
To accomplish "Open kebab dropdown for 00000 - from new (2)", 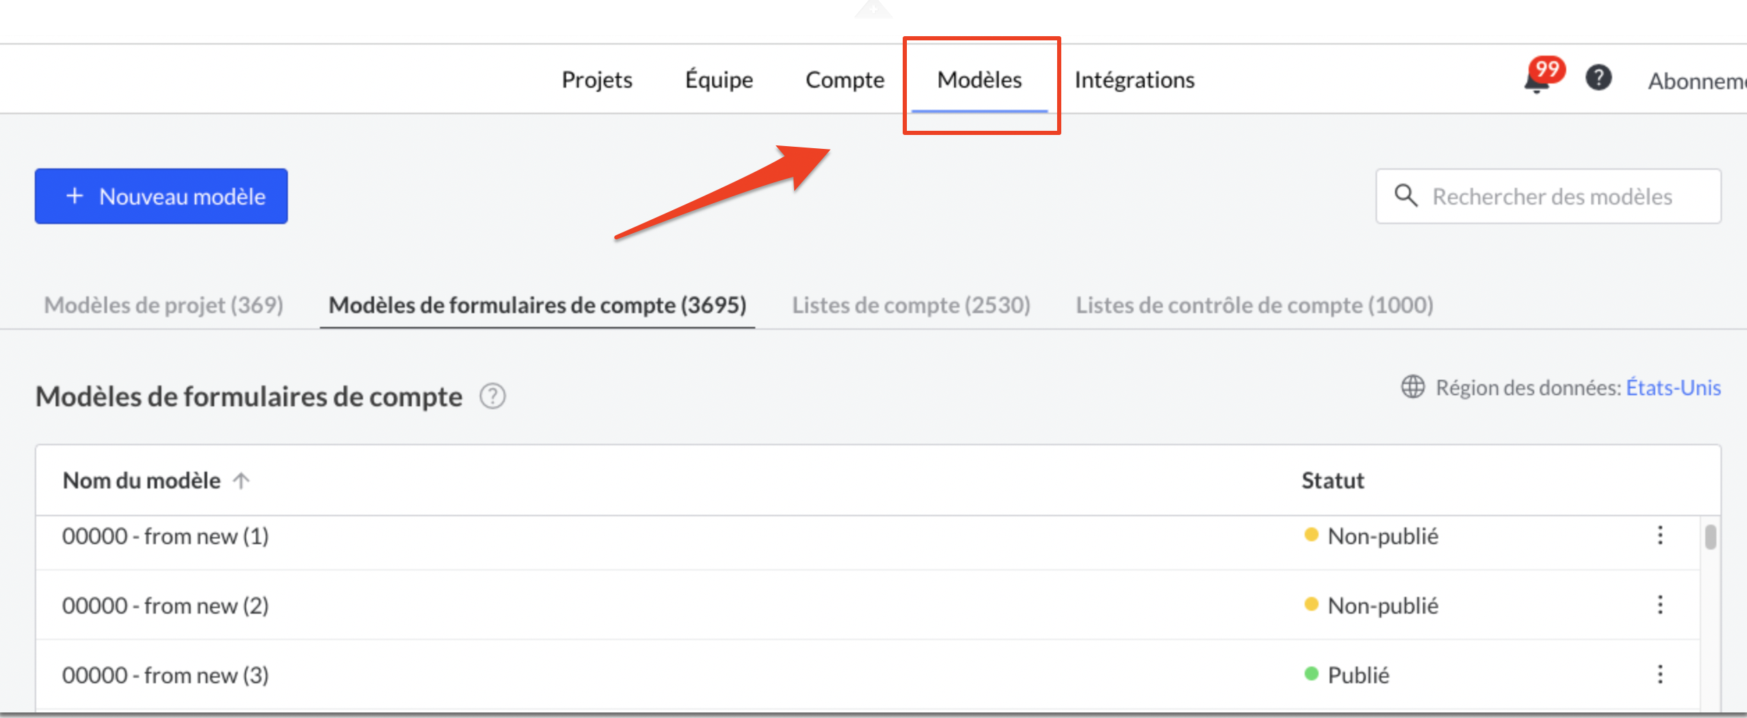I will point(1661,605).
